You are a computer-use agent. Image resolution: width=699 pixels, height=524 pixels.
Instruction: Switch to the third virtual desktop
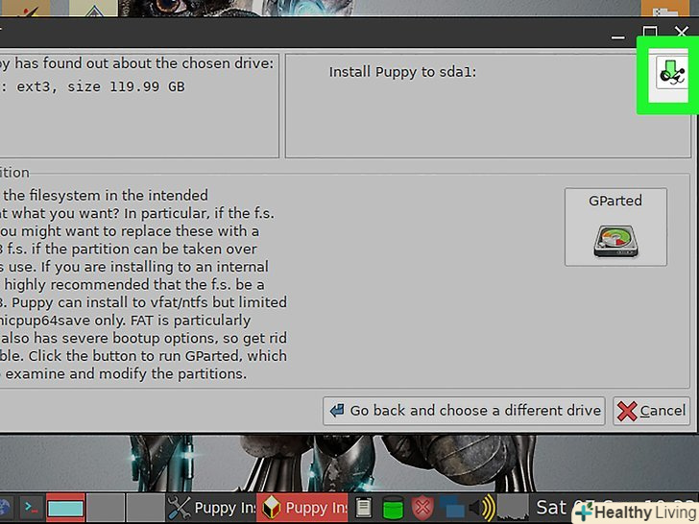[145, 508]
